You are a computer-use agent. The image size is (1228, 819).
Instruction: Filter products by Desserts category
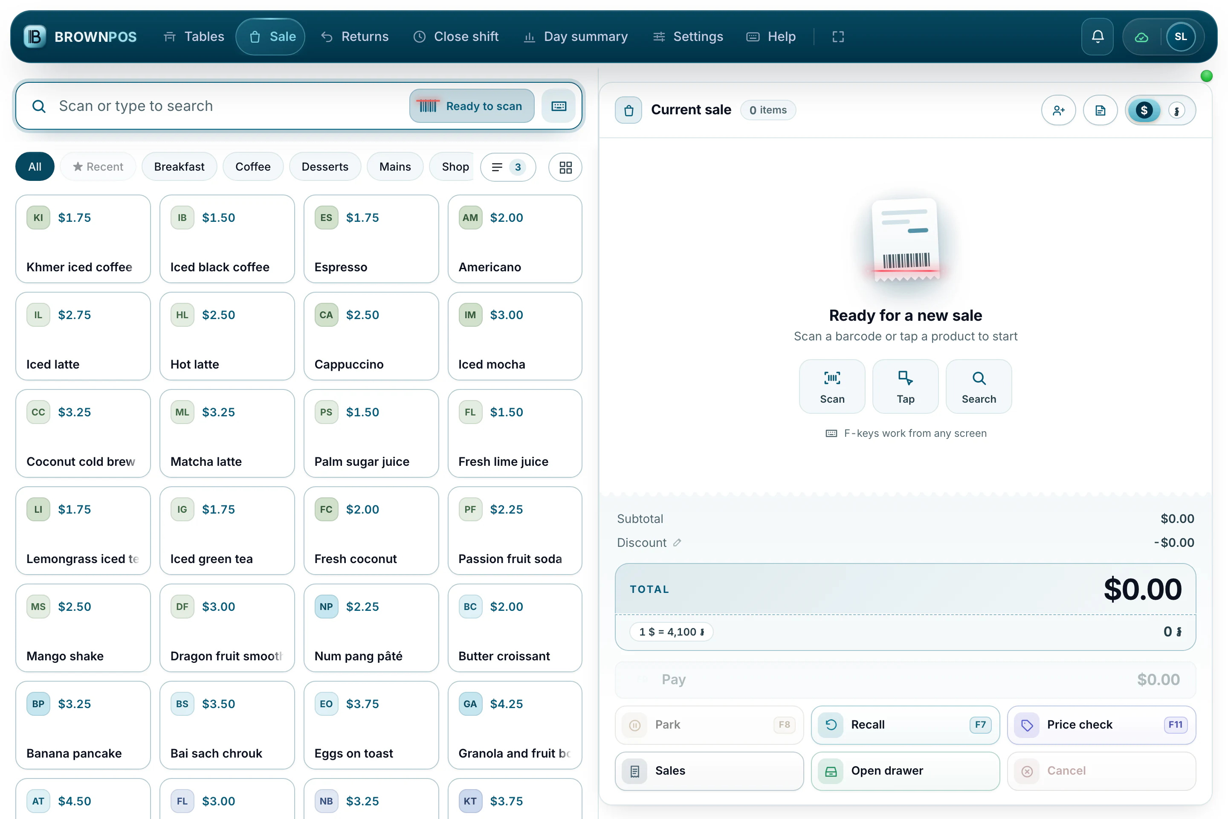[325, 167]
